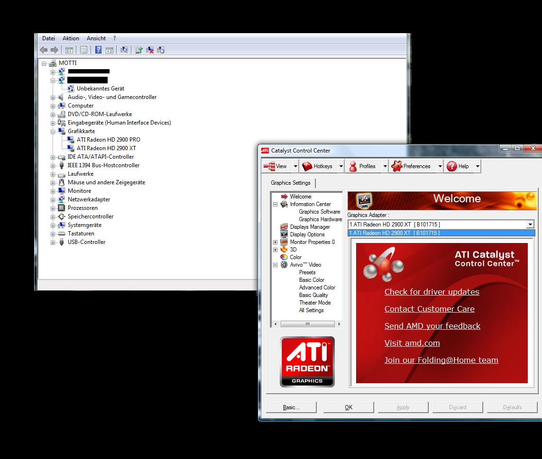Click the Catalyst Help question icon

(452, 166)
